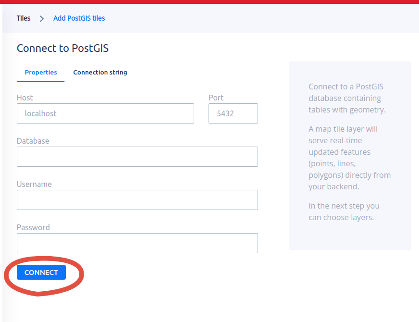Click the Password input field

pyautogui.click(x=137, y=243)
